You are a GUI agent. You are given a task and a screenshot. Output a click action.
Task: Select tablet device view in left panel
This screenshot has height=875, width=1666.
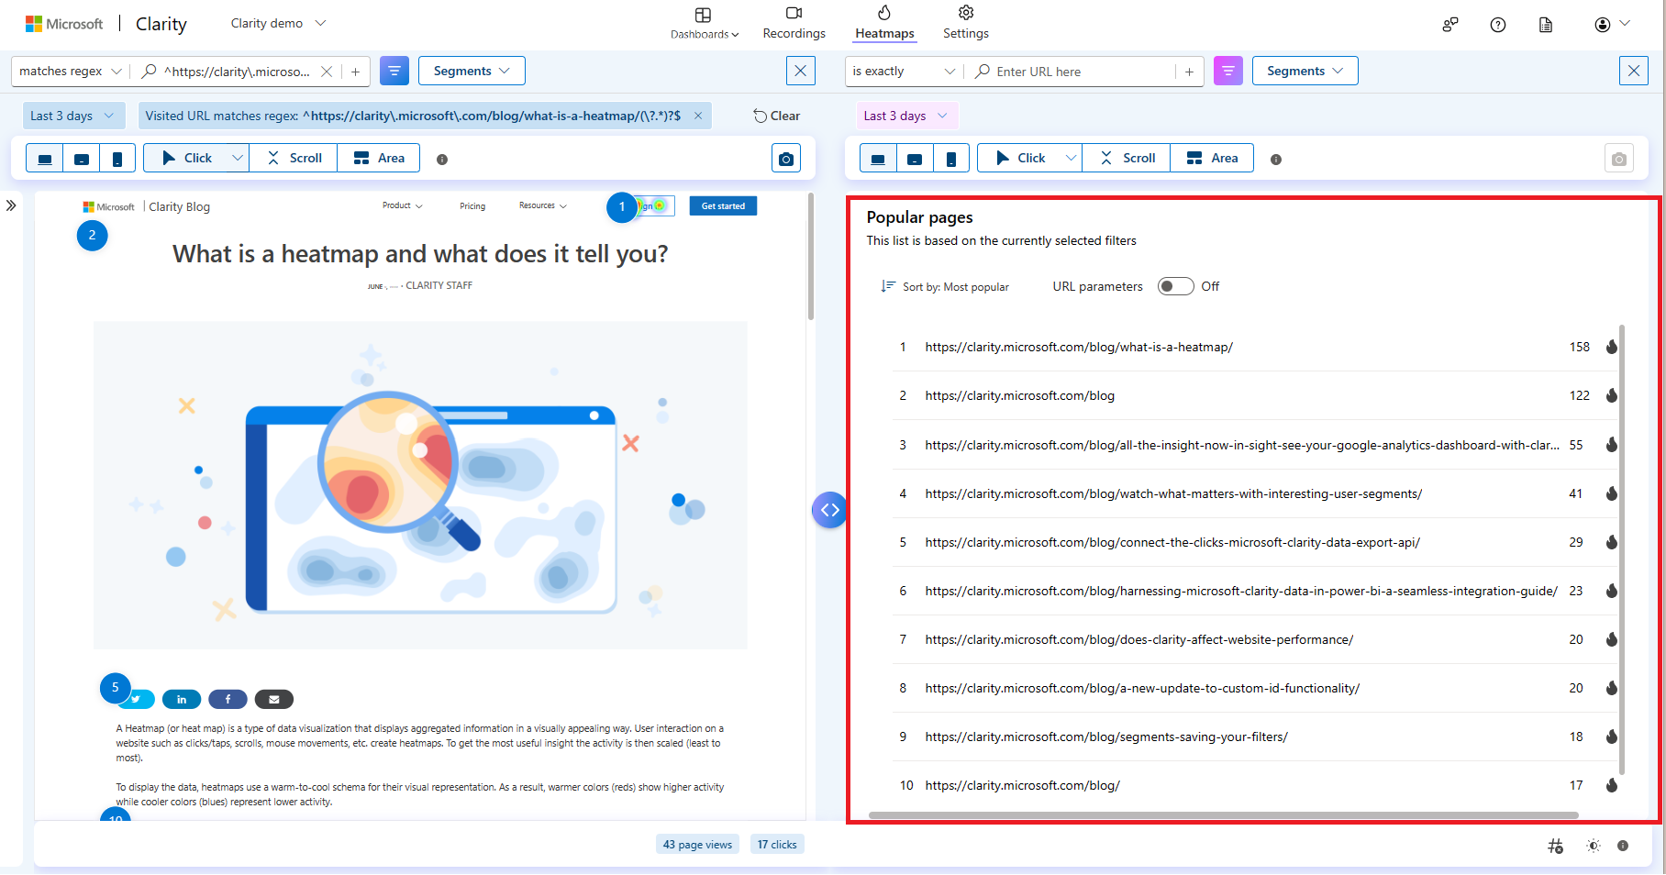pyautogui.click(x=82, y=159)
